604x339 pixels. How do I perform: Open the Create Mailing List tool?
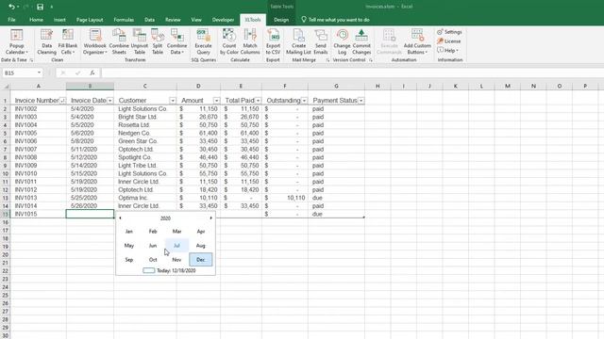click(x=298, y=41)
